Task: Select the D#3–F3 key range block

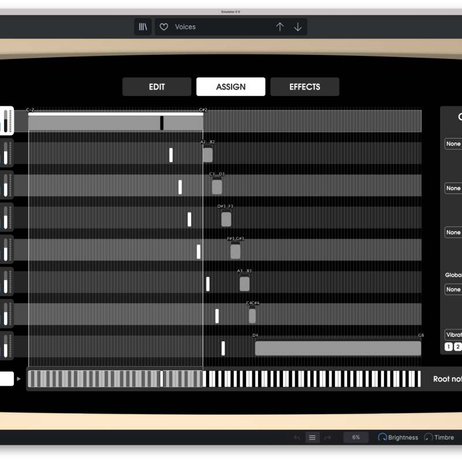Action: (226, 219)
